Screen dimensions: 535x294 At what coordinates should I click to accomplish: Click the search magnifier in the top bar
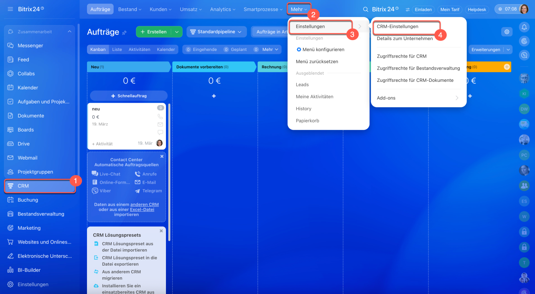coord(366,9)
